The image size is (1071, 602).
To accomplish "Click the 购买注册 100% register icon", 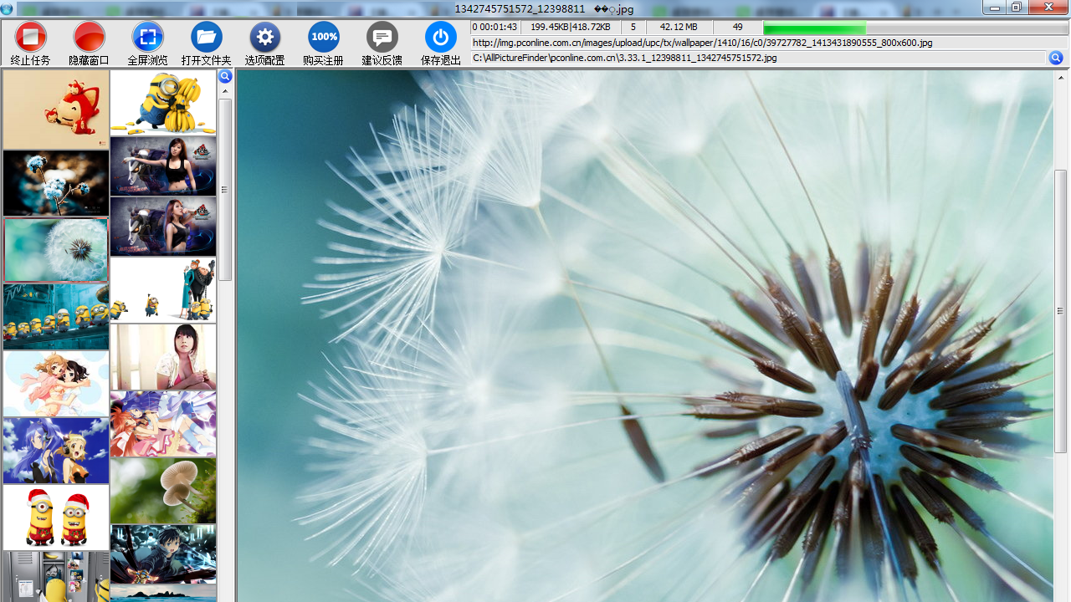I will (324, 38).
